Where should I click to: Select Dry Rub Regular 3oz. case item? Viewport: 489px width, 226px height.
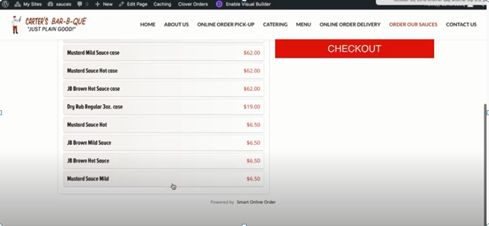(x=164, y=106)
